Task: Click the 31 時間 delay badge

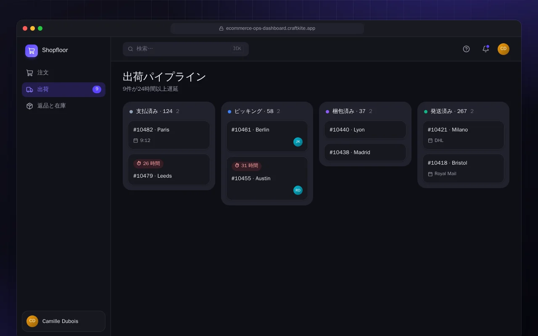Action: (x=246, y=166)
